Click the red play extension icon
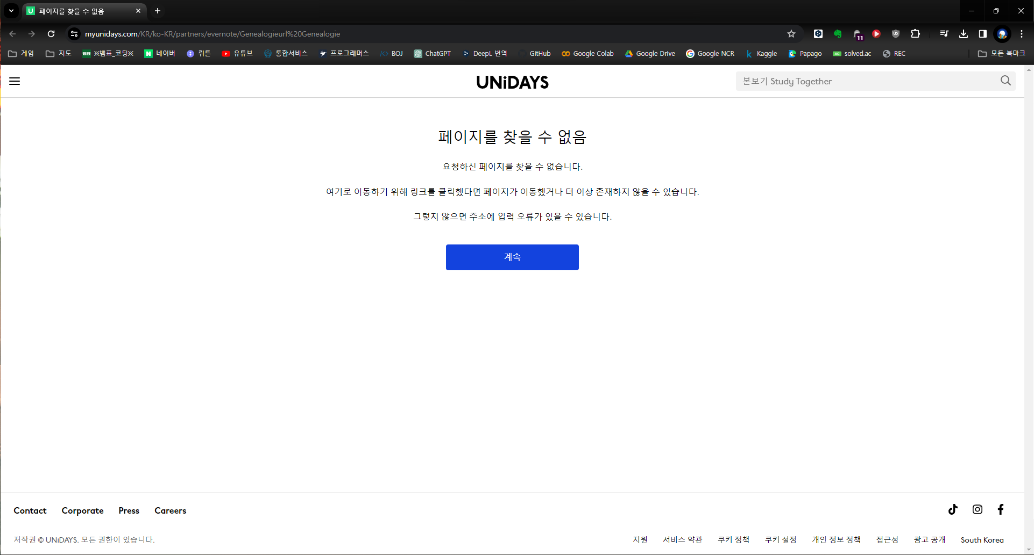Viewport: 1034px width, 555px height. click(x=876, y=34)
